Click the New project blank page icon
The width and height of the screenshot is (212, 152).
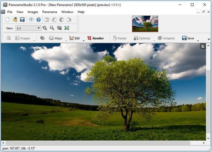point(8,20)
